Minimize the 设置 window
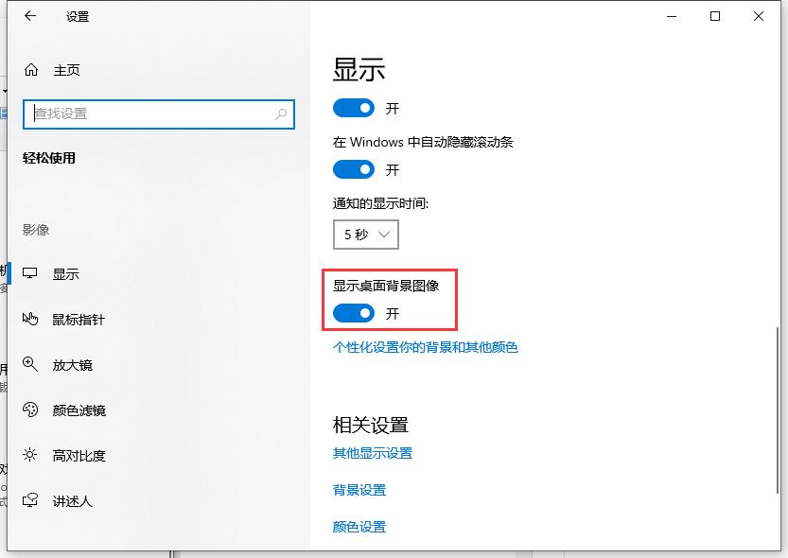 click(x=672, y=16)
